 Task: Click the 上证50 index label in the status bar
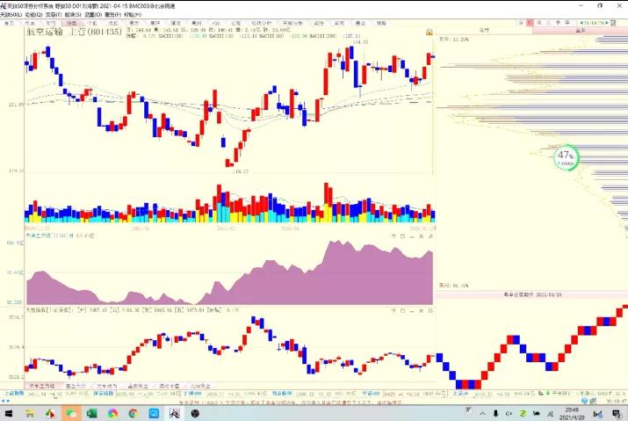point(460,394)
